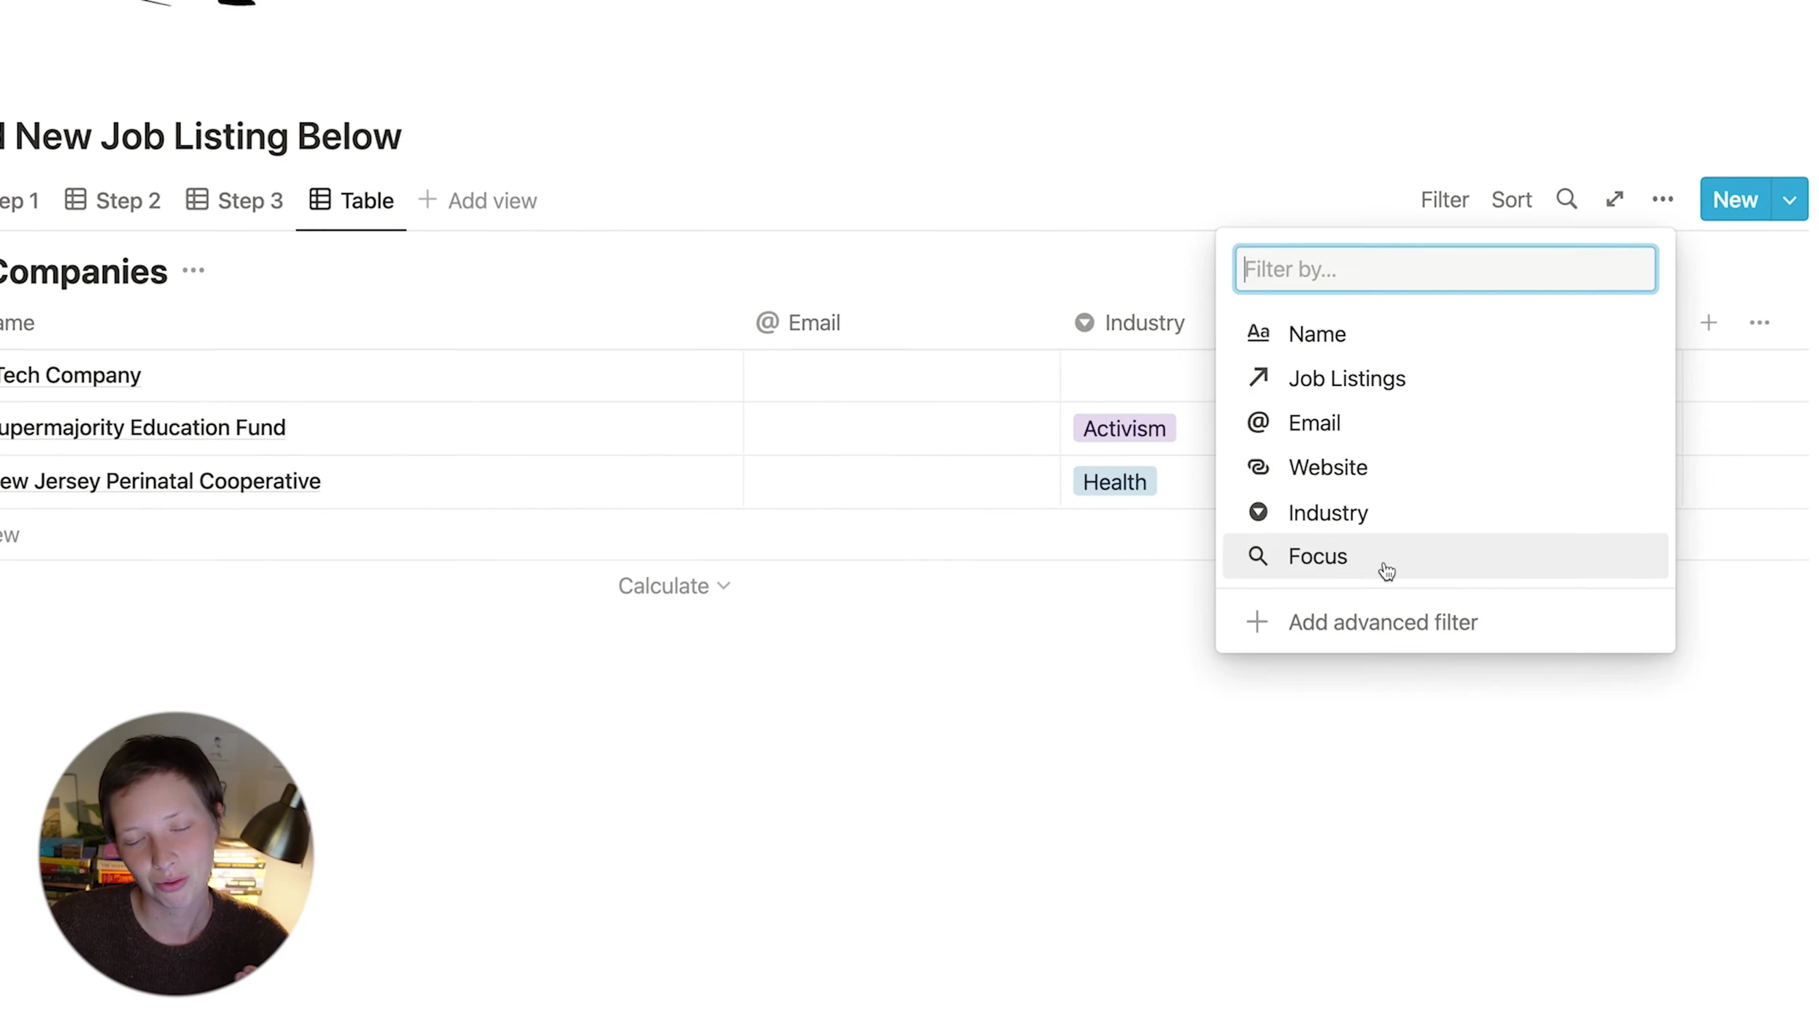This screenshot has width=1819, height=1030.
Task: Click the Companies database title
Action: pos(83,272)
